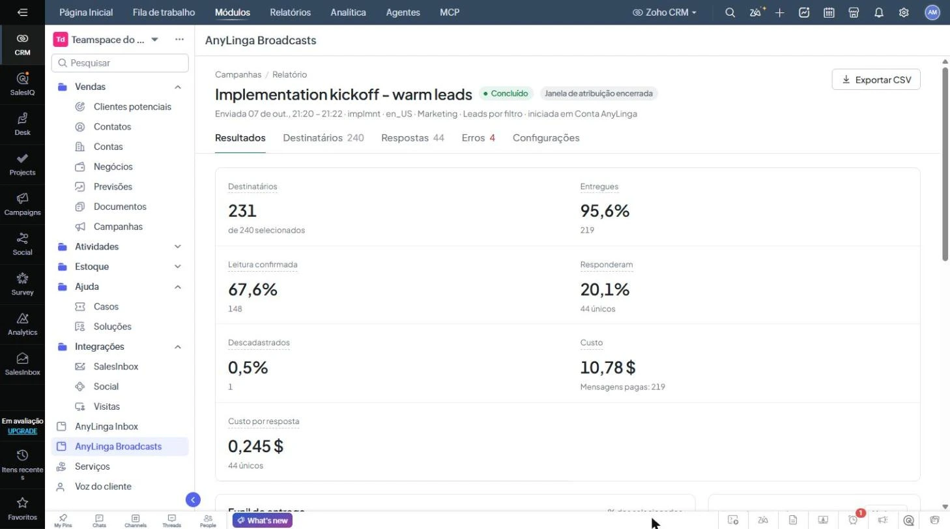
Task: Collapse the Integrações section
Action: coord(178,347)
